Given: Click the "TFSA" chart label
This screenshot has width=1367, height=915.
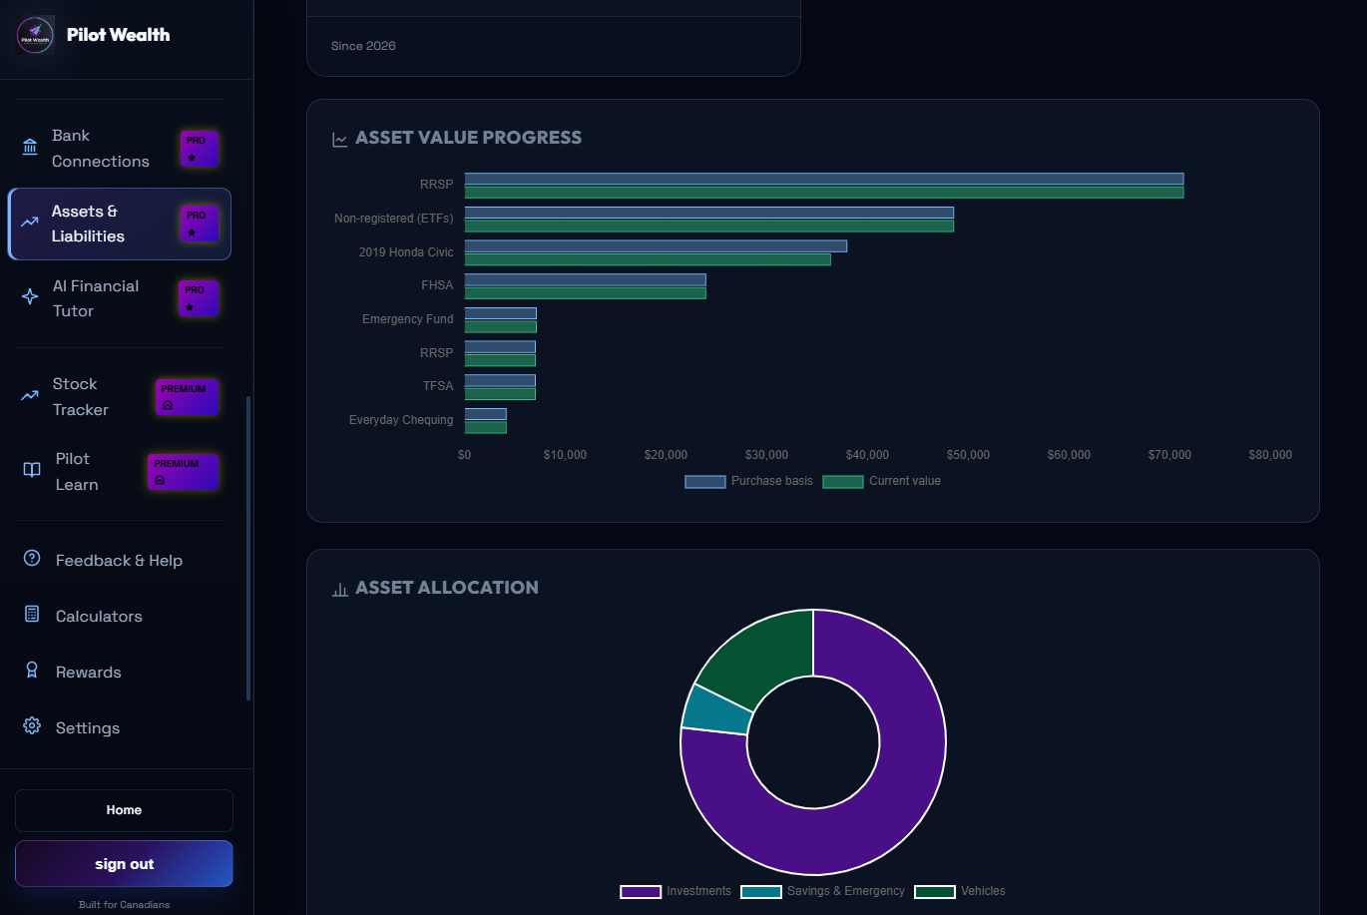Looking at the screenshot, I should click(438, 386).
